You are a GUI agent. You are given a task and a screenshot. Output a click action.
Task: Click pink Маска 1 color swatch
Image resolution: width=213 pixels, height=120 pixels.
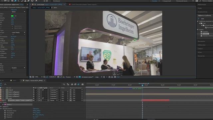[x=5, y=104]
